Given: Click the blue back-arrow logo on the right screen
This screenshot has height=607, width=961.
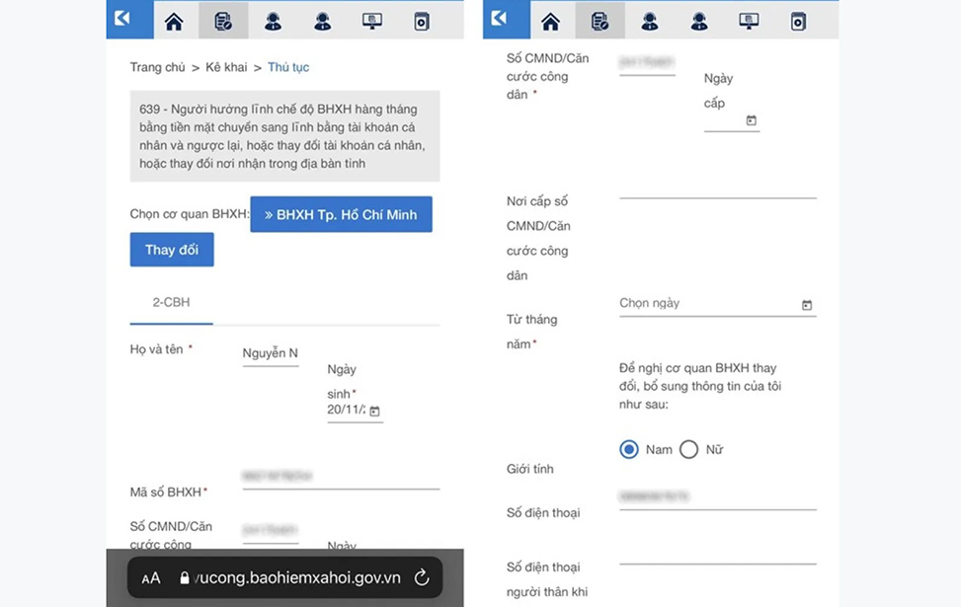Looking at the screenshot, I should 500,19.
